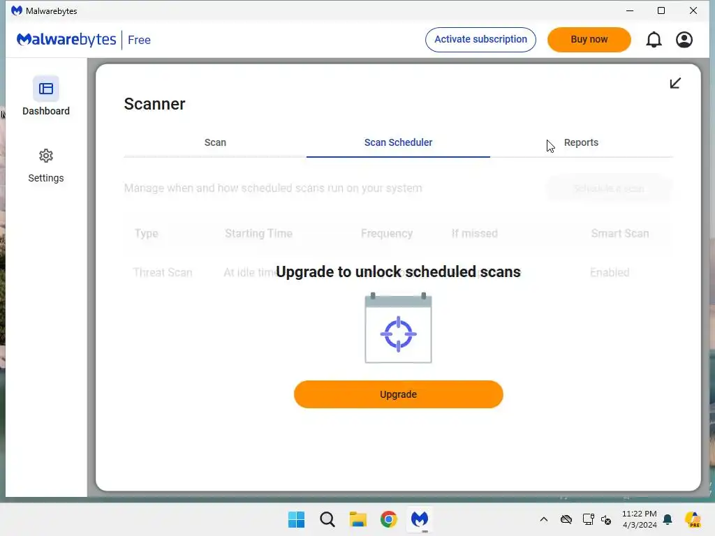Show hidden system tray icons
Image resolution: width=715 pixels, height=536 pixels.
point(543,519)
